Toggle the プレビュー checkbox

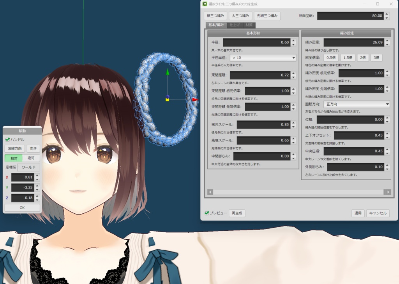click(207, 213)
